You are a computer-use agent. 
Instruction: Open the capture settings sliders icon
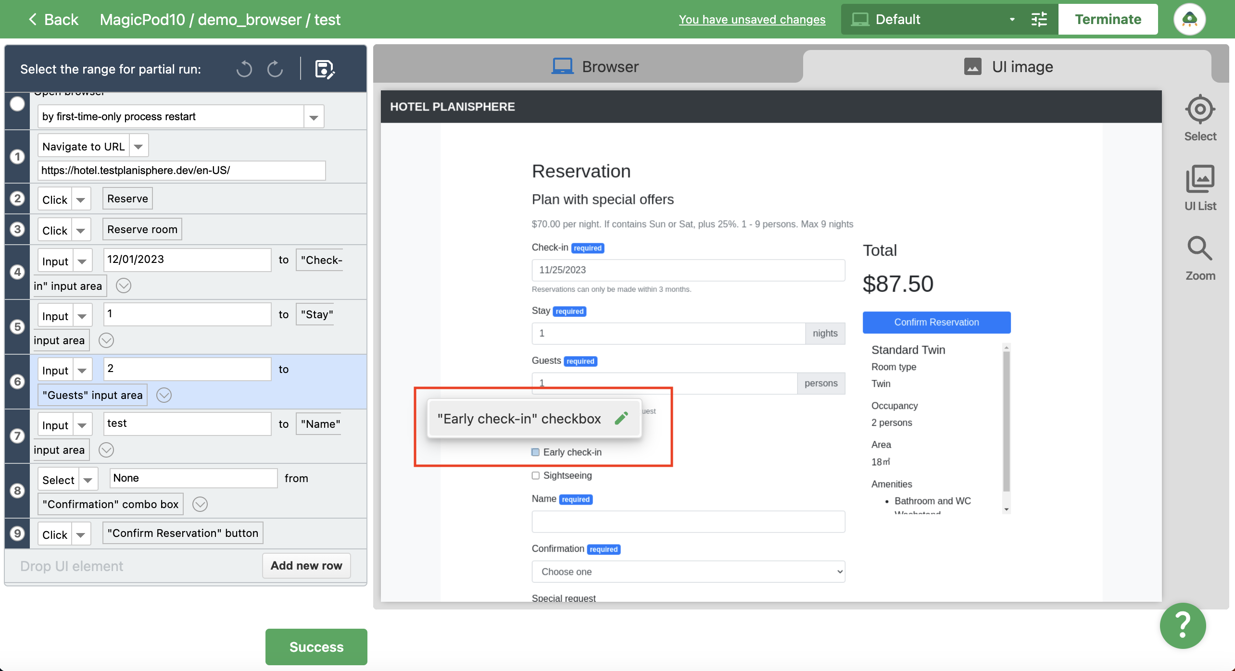1039,19
